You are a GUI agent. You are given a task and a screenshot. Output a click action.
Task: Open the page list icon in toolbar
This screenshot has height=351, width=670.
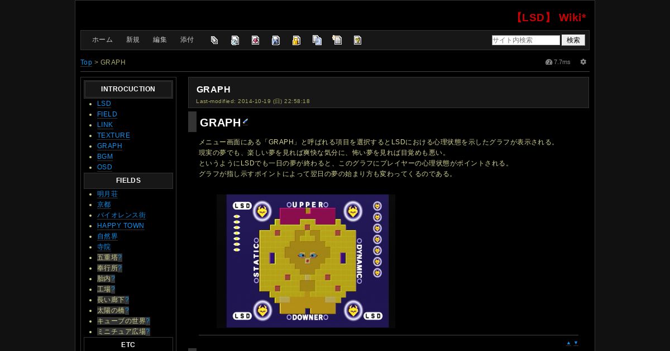[214, 40]
